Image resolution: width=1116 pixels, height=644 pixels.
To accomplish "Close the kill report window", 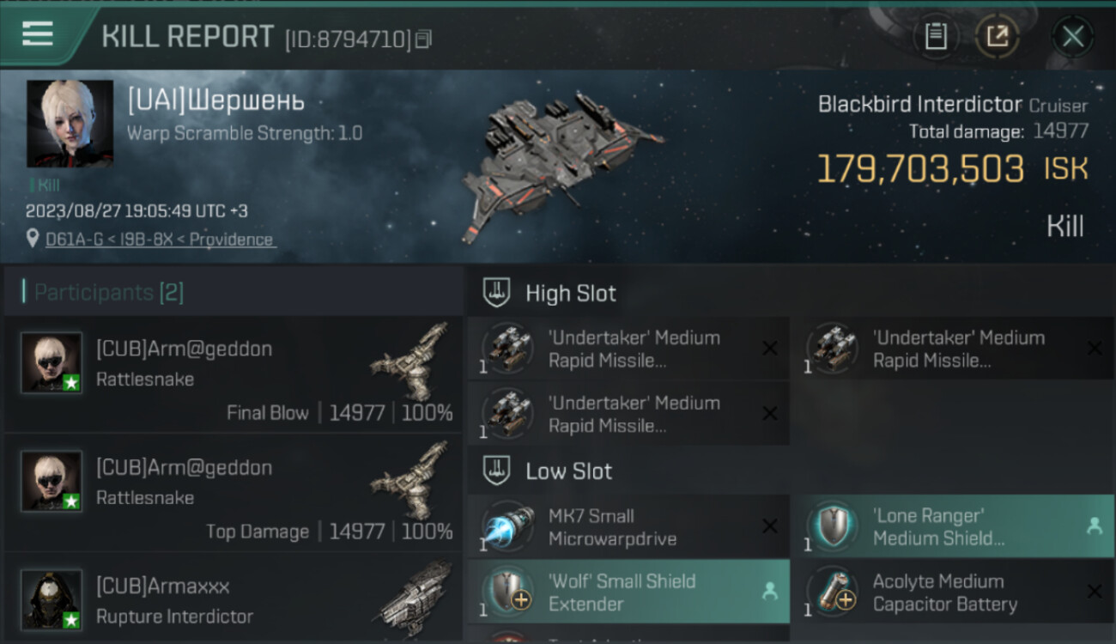I will [1073, 37].
